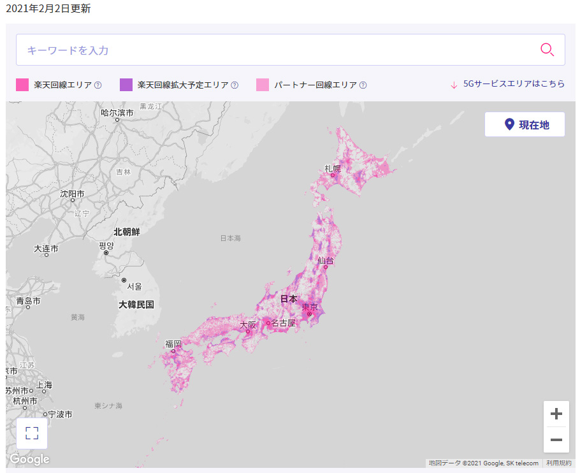580x473 pixels.
Task: Open help icon next to 楽天回線エリア
Action: click(x=98, y=85)
